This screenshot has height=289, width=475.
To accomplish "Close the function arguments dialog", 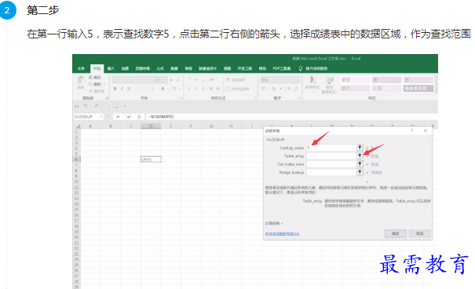I will pyautogui.click(x=426, y=131).
